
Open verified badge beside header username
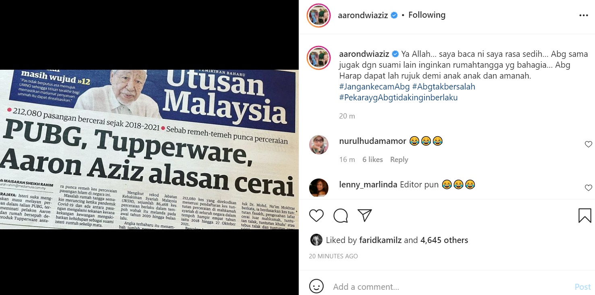click(x=395, y=15)
